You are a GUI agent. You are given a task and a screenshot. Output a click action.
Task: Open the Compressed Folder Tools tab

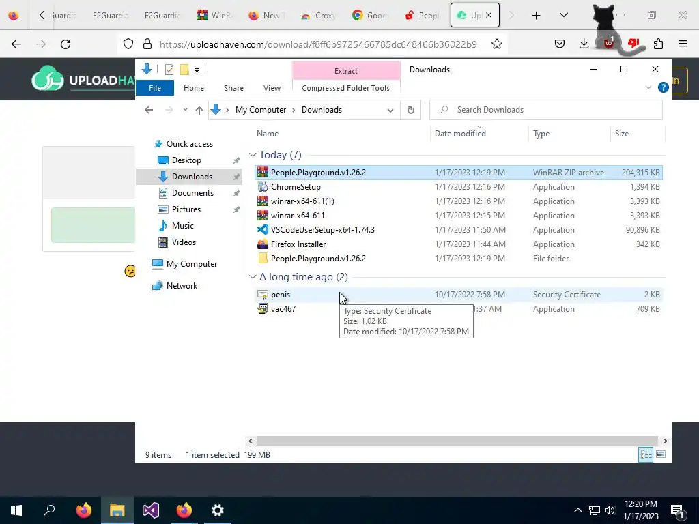coord(345,88)
